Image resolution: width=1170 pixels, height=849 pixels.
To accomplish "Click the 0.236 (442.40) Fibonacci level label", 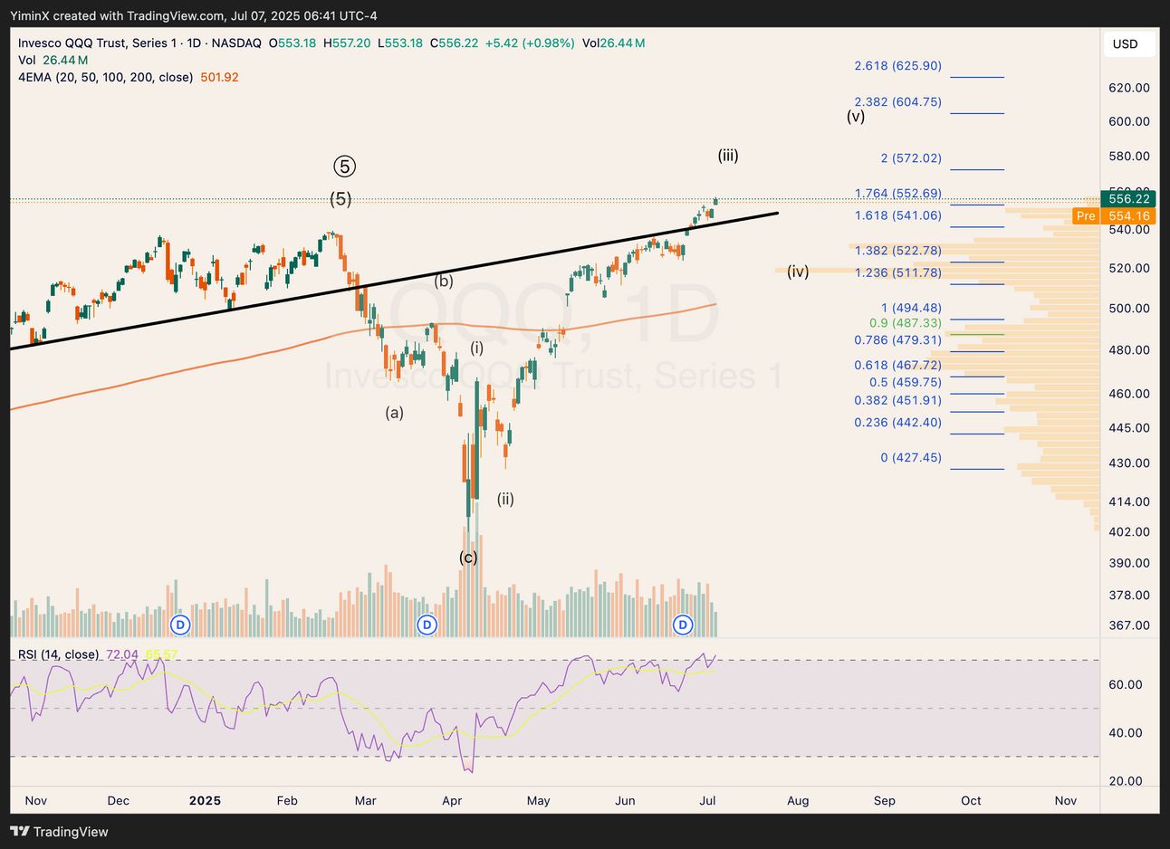I will click(897, 423).
